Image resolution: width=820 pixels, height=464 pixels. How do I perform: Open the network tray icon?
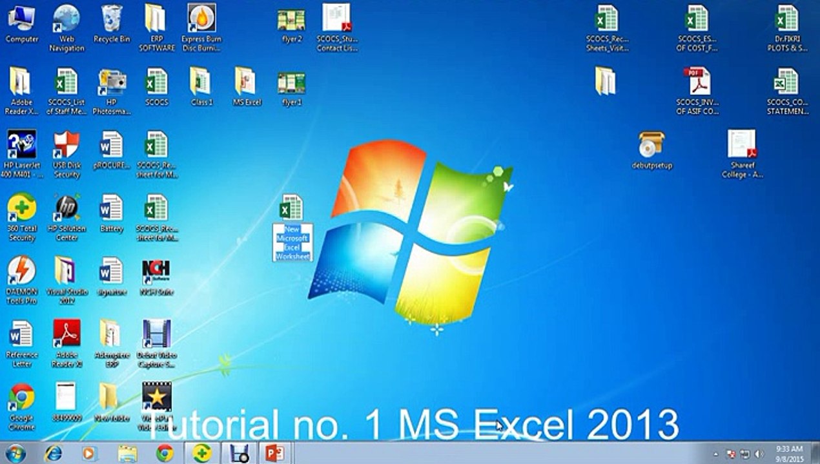(x=744, y=454)
